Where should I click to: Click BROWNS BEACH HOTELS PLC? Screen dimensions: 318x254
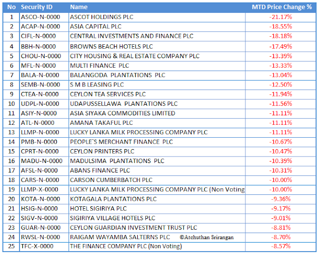[111, 46]
